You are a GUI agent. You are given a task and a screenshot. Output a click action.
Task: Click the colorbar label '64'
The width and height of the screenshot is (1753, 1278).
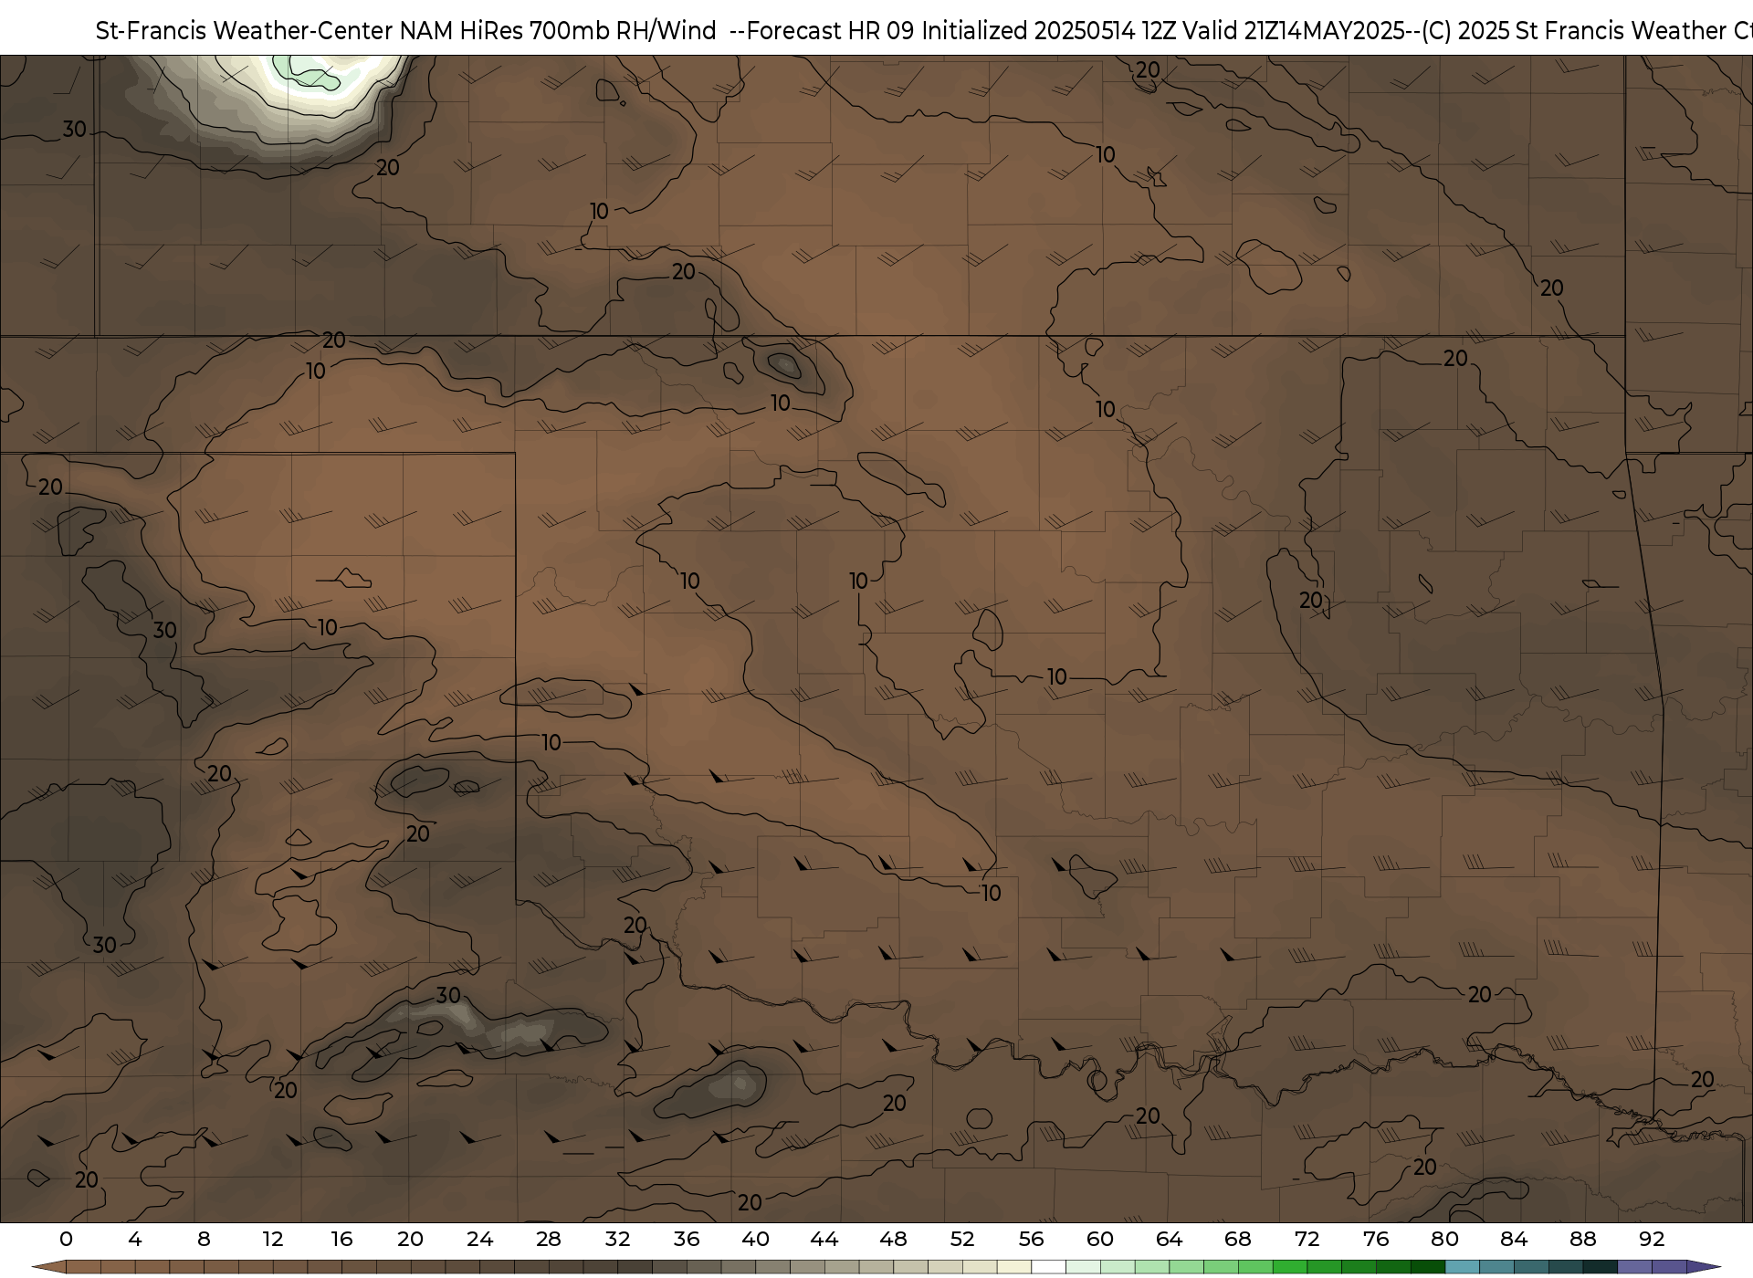(x=1170, y=1239)
